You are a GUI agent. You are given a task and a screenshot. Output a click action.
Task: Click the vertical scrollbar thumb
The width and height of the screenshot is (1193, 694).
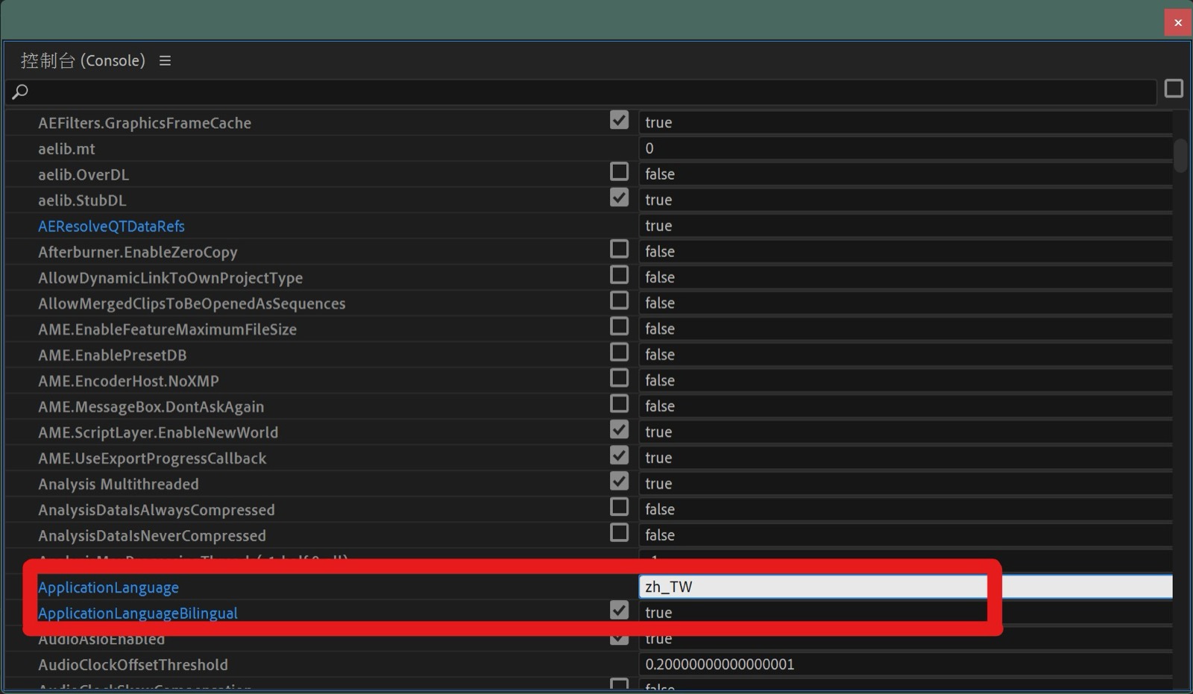tap(1180, 155)
